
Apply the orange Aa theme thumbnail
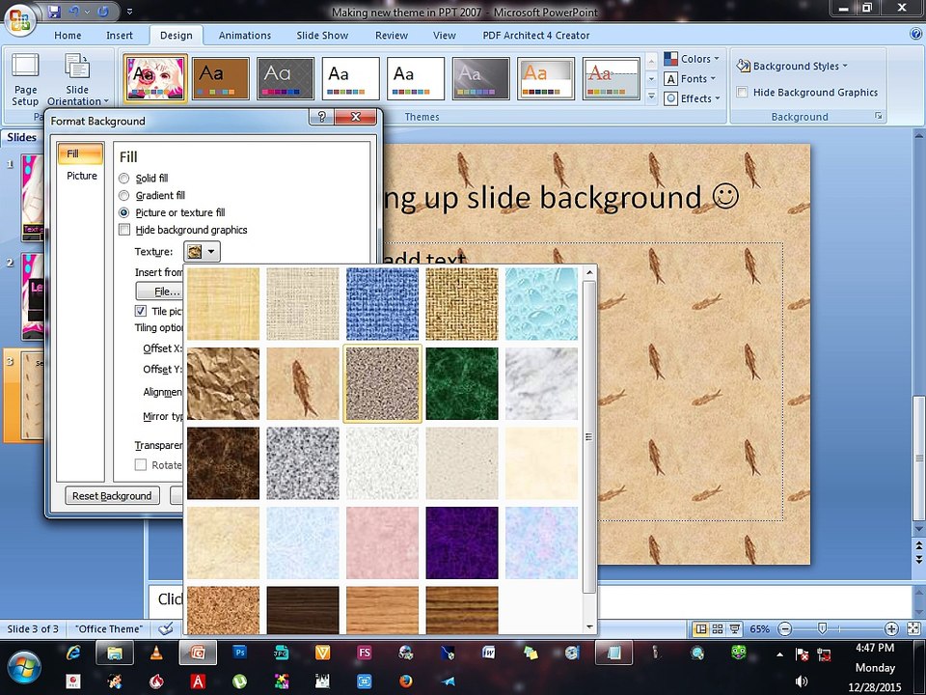(546, 78)
